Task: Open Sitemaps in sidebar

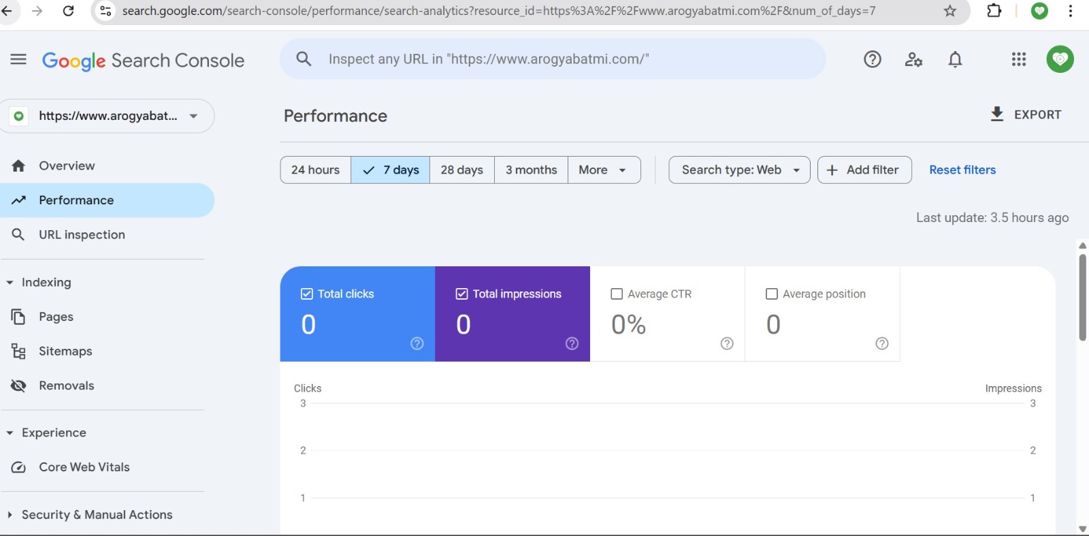Action: coord(107,351)
